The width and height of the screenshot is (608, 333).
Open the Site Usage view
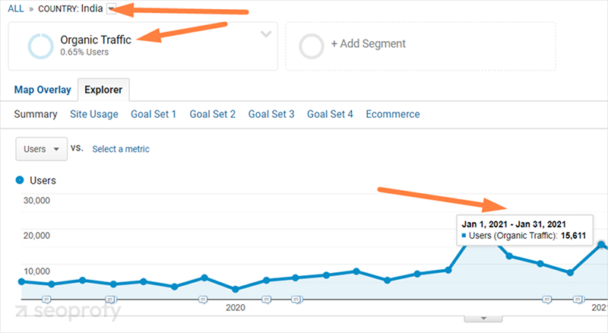[x=93, y=114]
